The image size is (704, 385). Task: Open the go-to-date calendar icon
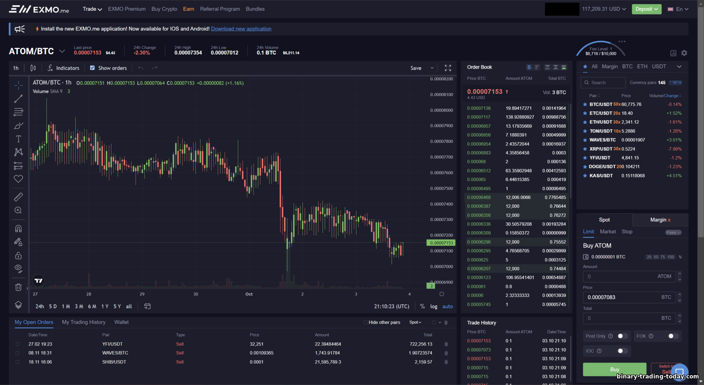[x=147, y=306]
